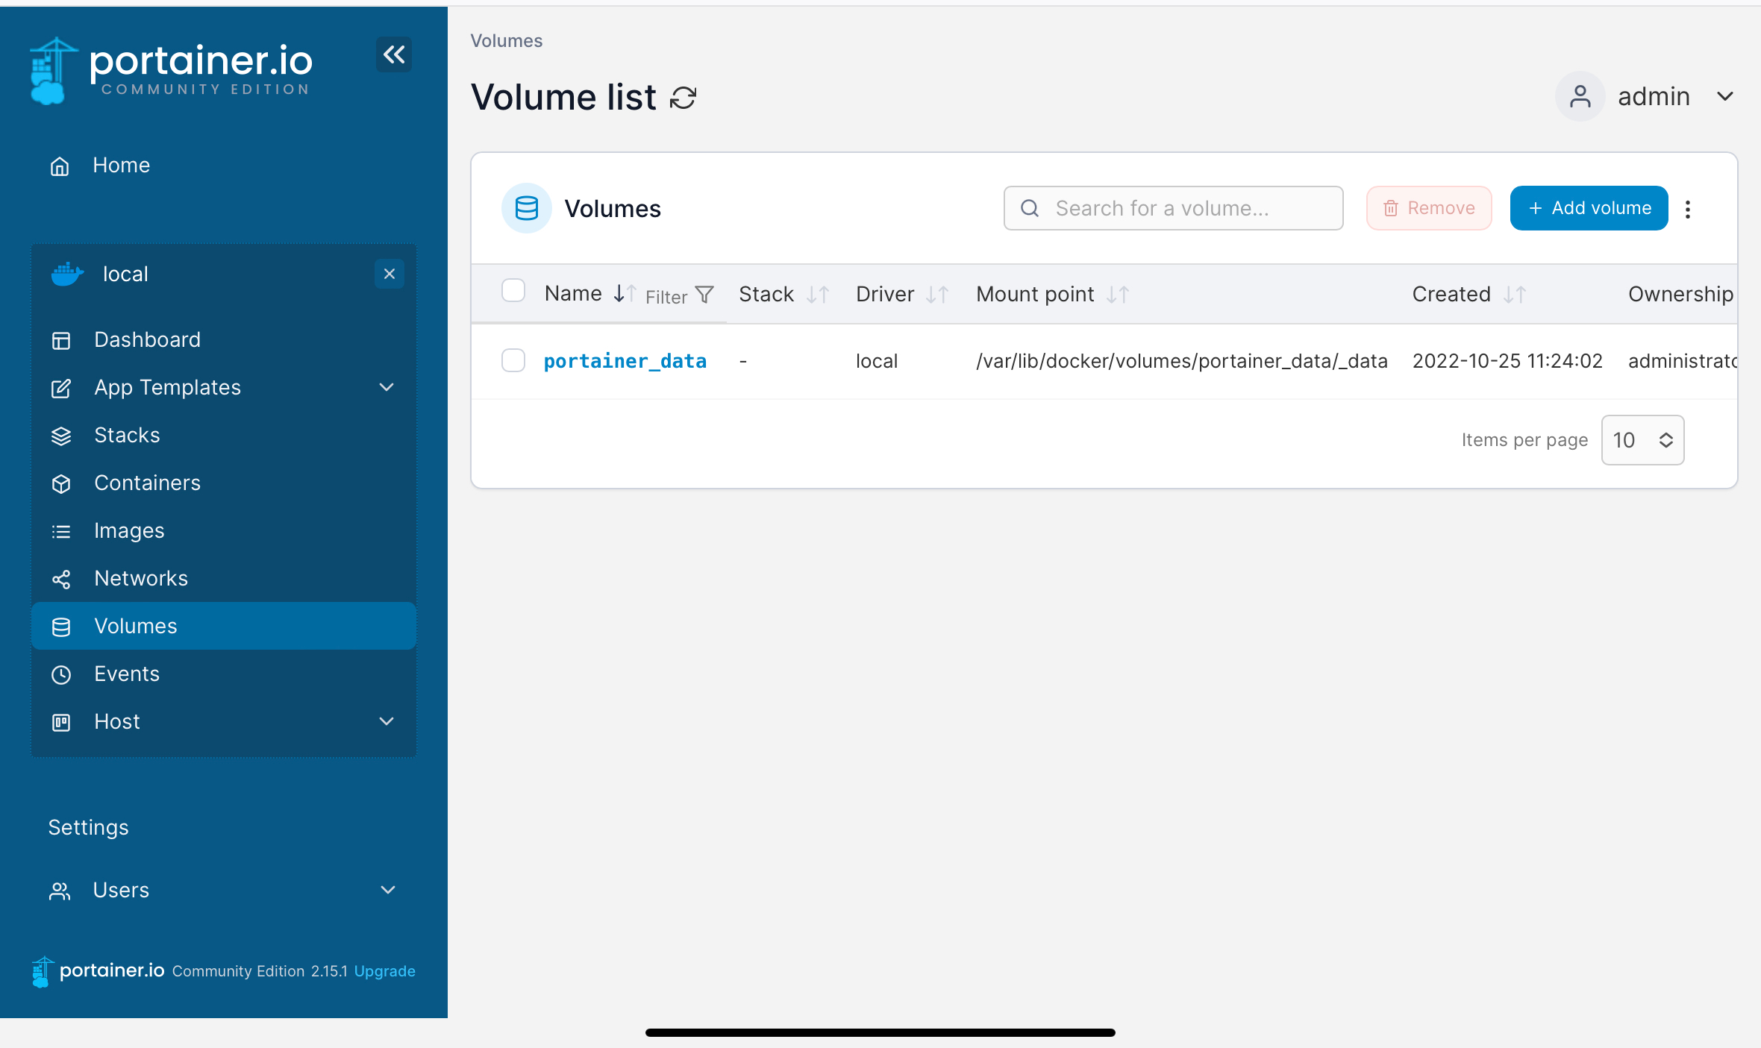The image size is (1761, 1048).
Task: Open Networks from the sidebar
Action: click(x=141, y=578)
